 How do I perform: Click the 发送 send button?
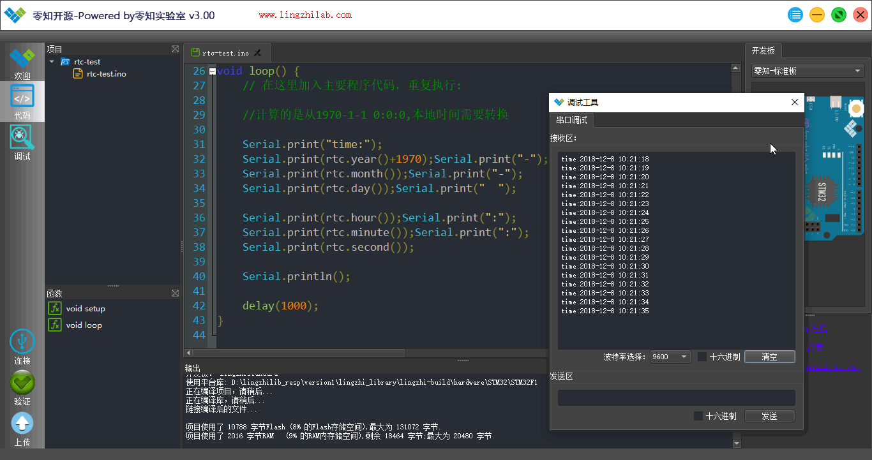770,416
